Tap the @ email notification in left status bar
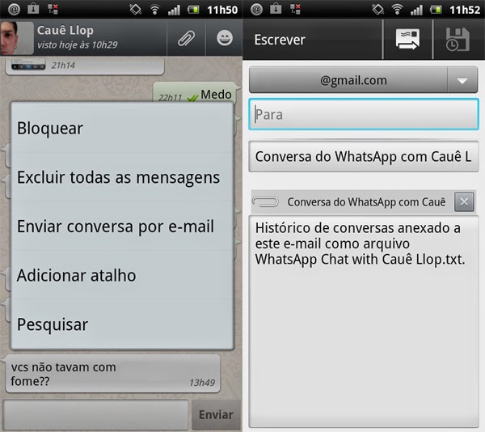Image resolution: width=485 pixels, height=432 pixels. (14, 9)
